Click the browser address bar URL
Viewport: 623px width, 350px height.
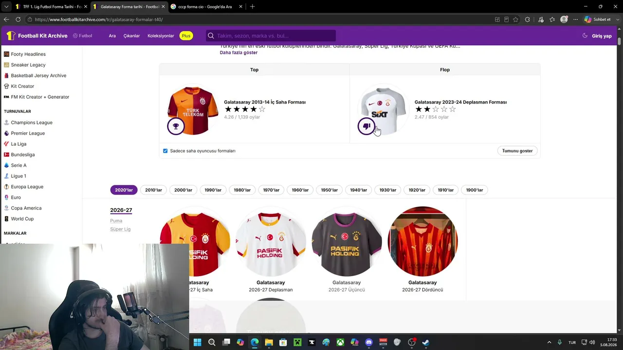click(99, 19)
